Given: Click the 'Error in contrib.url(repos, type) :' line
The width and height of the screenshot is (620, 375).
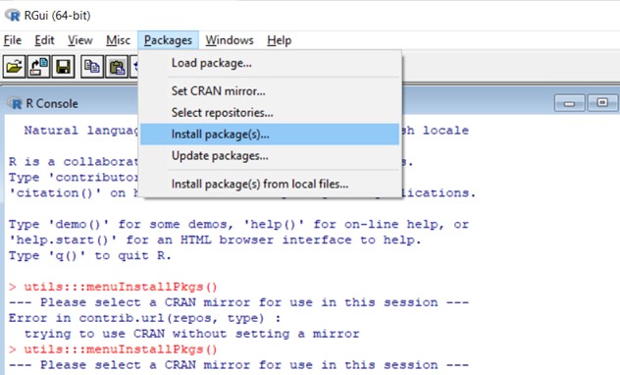Looking at the screenshot, I should [x=145, y=318].
